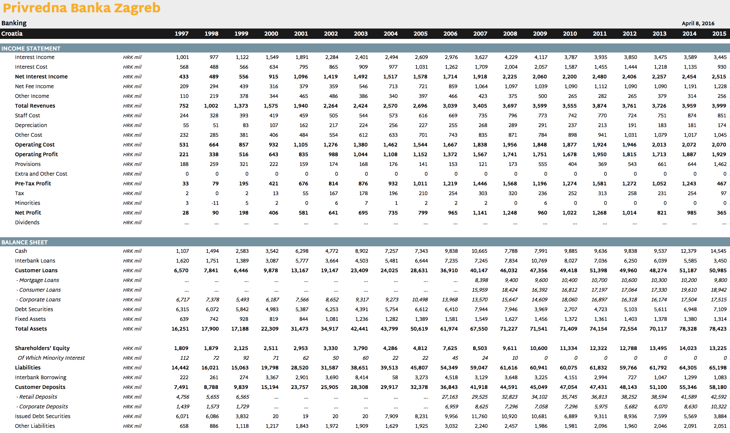The image size is (730, 433).
Task: Click the 2015 year column header
Action: [719, 34]
